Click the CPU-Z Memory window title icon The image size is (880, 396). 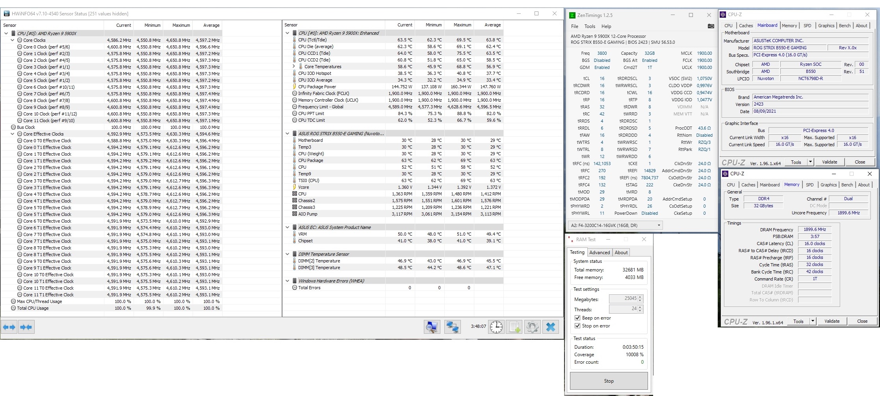coord(725,174)
